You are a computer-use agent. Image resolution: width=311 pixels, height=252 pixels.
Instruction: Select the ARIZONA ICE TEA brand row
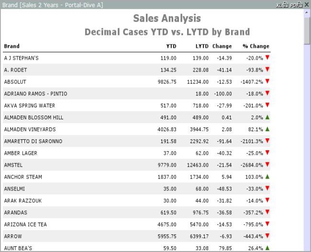point(25,224)
